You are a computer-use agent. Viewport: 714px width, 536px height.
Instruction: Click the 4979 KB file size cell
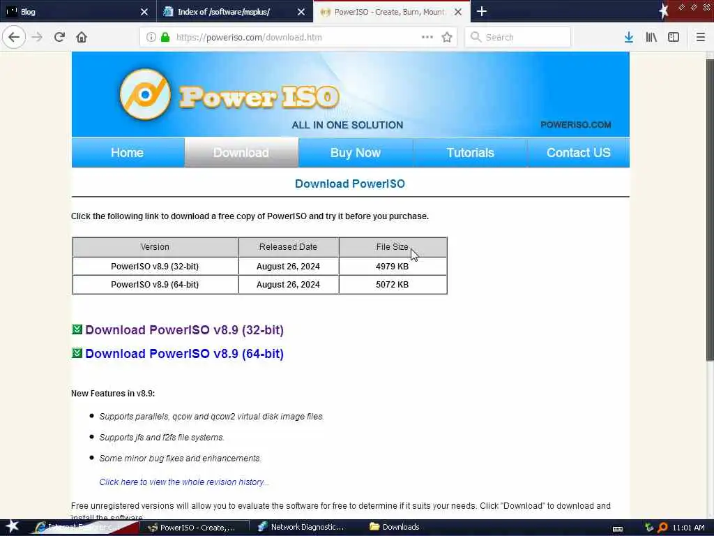[393, 266]
